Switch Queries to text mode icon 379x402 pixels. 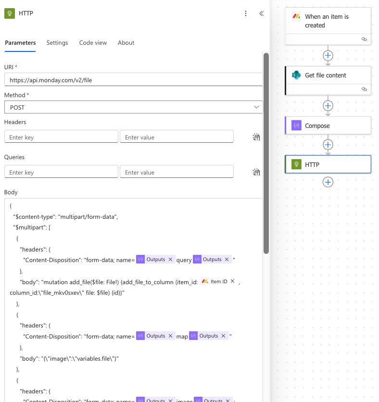click(256, 172)
